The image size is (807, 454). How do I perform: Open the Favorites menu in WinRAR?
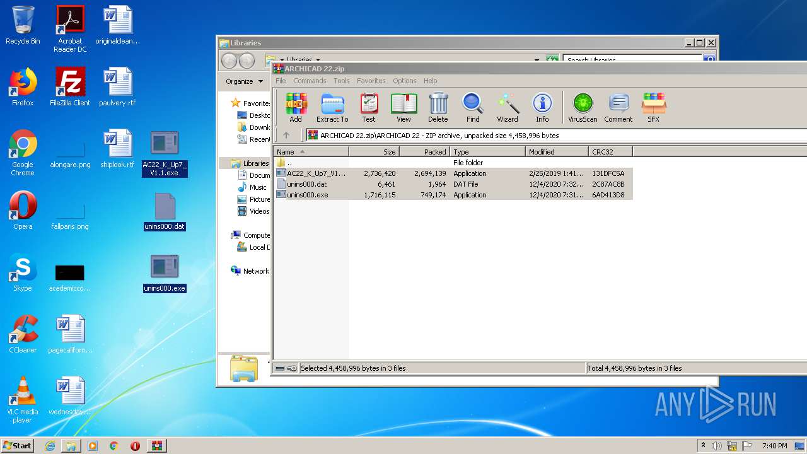coord(371,81)
